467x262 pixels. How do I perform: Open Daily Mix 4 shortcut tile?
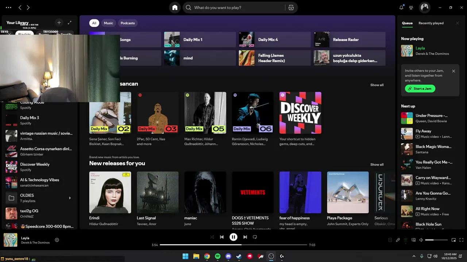[275, 39]
